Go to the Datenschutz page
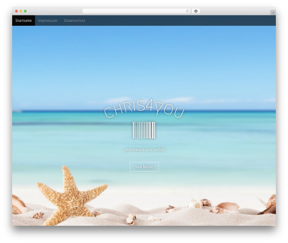 click(75, 21)
